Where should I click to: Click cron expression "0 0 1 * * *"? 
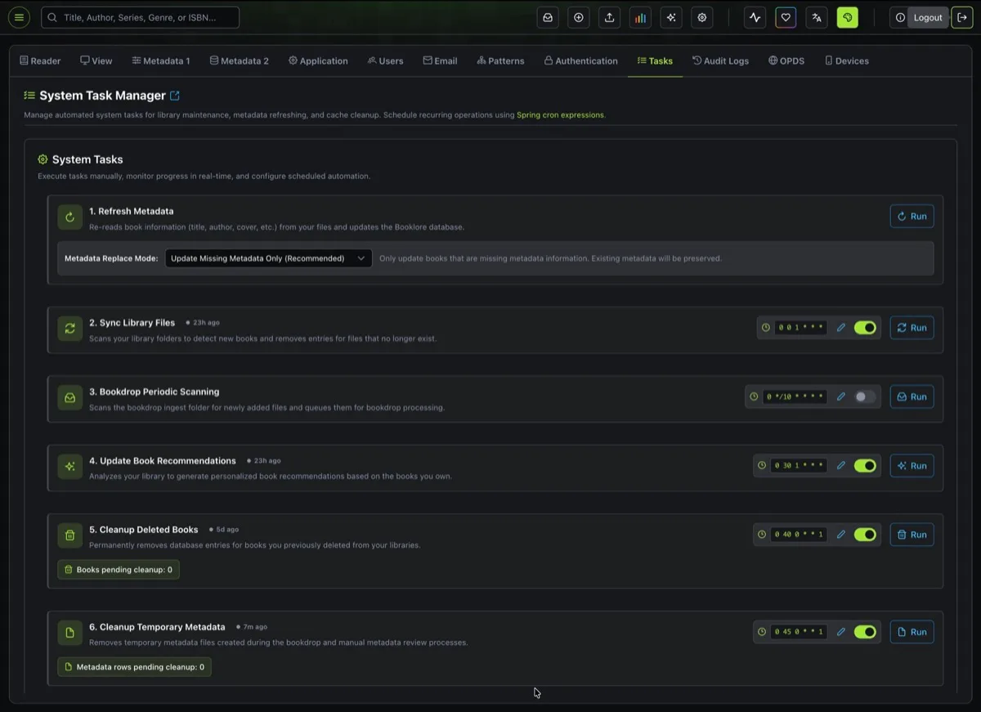pyautogui.click(x=800, y=328)
